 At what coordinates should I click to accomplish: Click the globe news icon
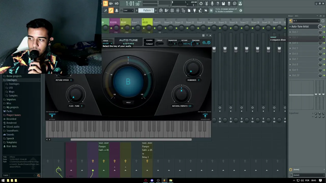click(x=241, y=10)
